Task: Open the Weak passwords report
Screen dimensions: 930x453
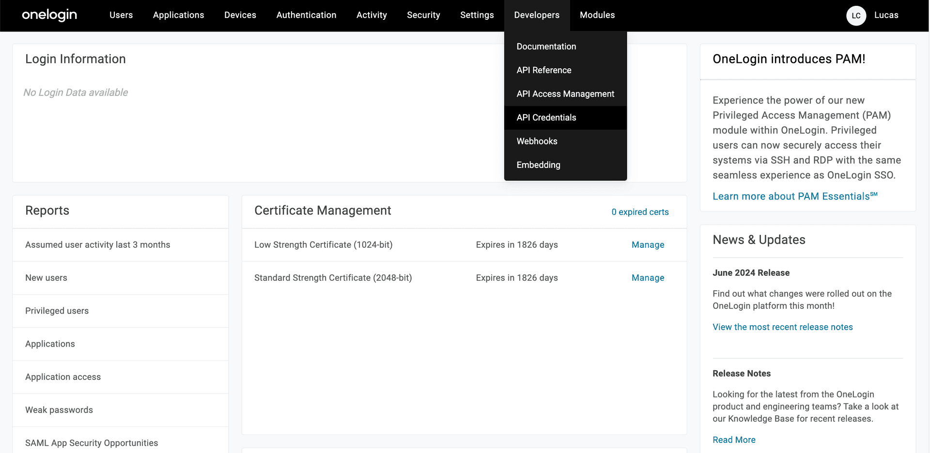Action: [59, 410]
